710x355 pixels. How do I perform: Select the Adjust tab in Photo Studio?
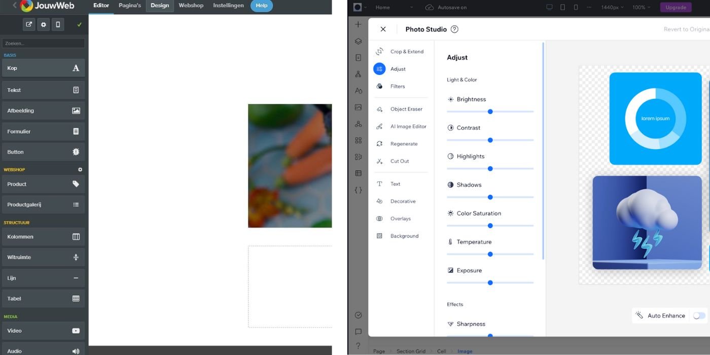399,68
